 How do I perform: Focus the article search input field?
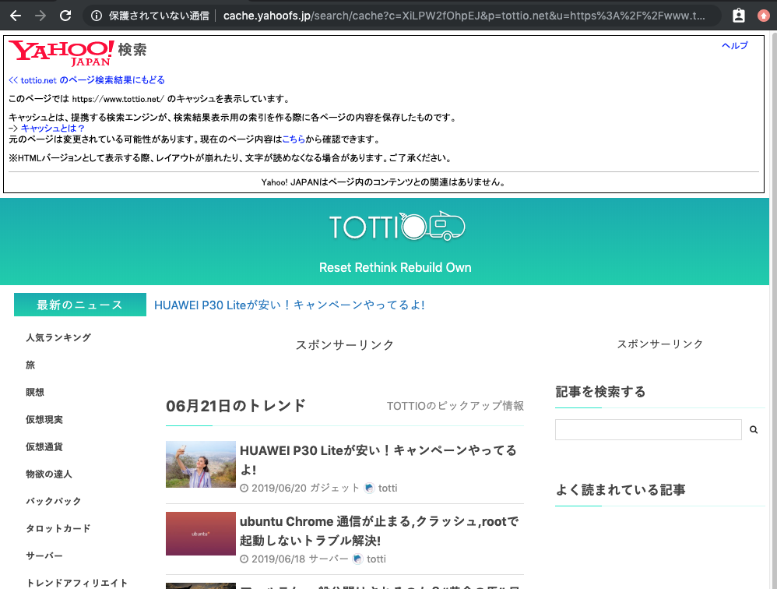649,430
